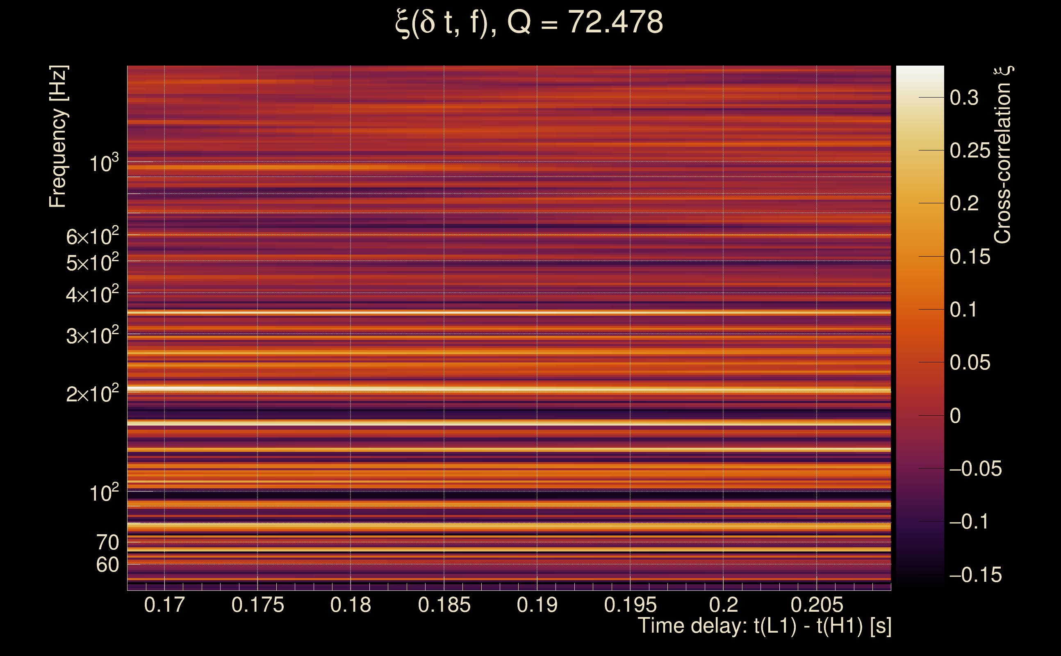
Task: Click the 0.205 x-axis tick label
Action: click(x=816, y=604)
